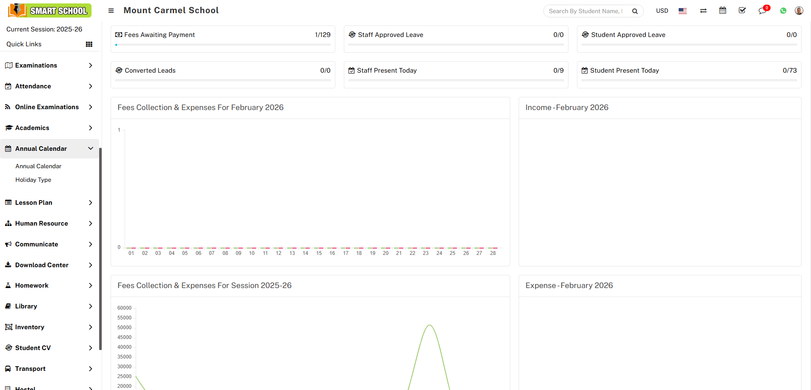Screen dimensions: 811x390
Task: Expand the Examinations menu
Action: [49, 65]
